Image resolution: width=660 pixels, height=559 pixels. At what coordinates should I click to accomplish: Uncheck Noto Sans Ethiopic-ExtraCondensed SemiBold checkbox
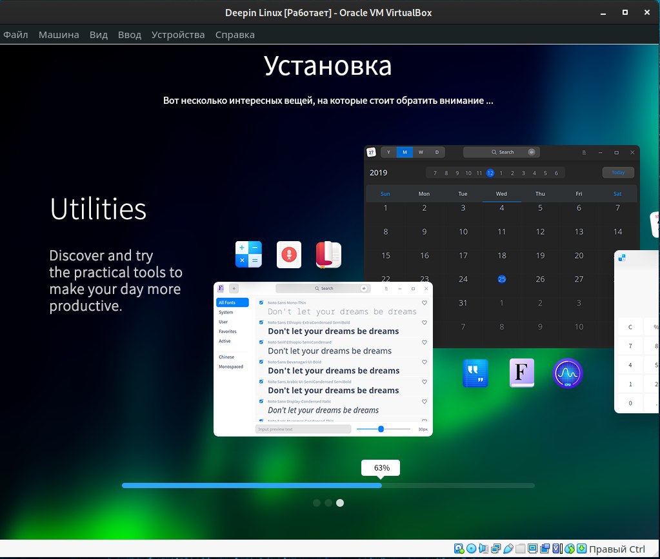(261, 322)
